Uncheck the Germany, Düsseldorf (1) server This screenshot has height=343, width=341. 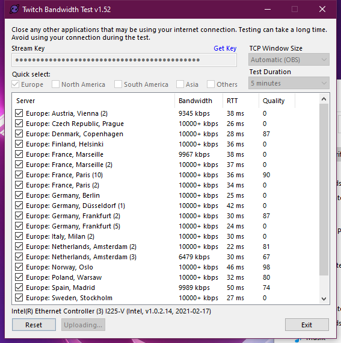pyautogui.click(x=19, y=206)
